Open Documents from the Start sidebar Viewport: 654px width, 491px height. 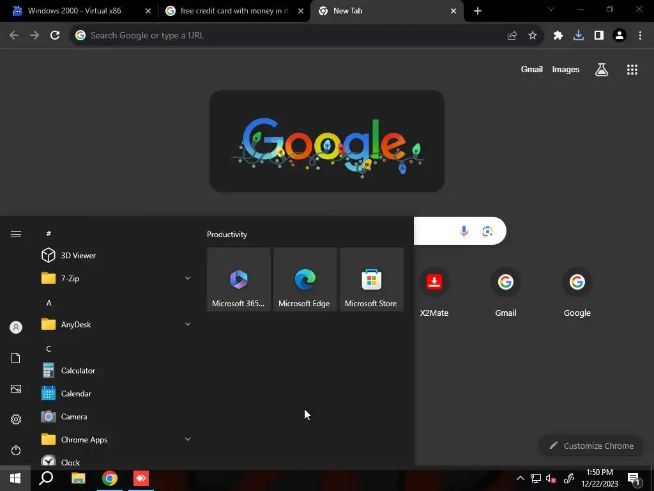16,358
